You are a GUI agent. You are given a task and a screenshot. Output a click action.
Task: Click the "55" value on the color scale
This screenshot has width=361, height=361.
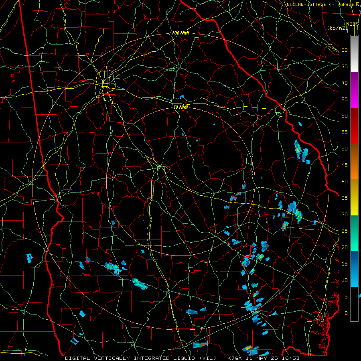tap(345, 132)
